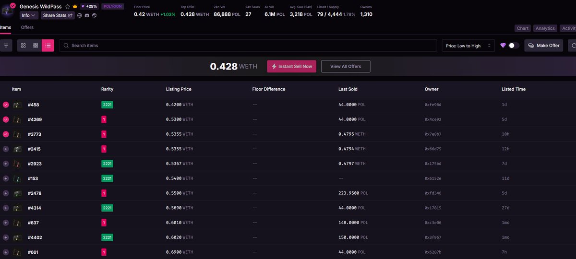Click the Last Sold column header
This screenshot has height=259, width=576.
click(348, 89)
